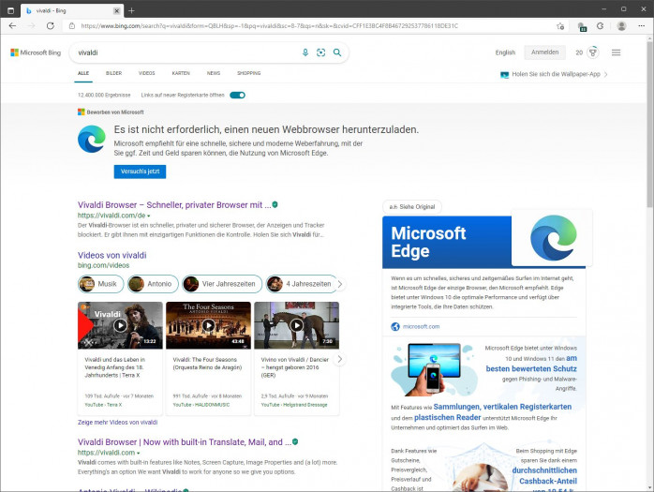Expand dropdown arrow beside vivaldi.com/de URL
This screenshot has width=654, height=492.
coord(148,216)
